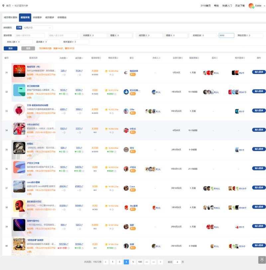Screen dimensions: 266x270
Task: Click the back-to-top arrow icon
Action: [x=262, y=260]
